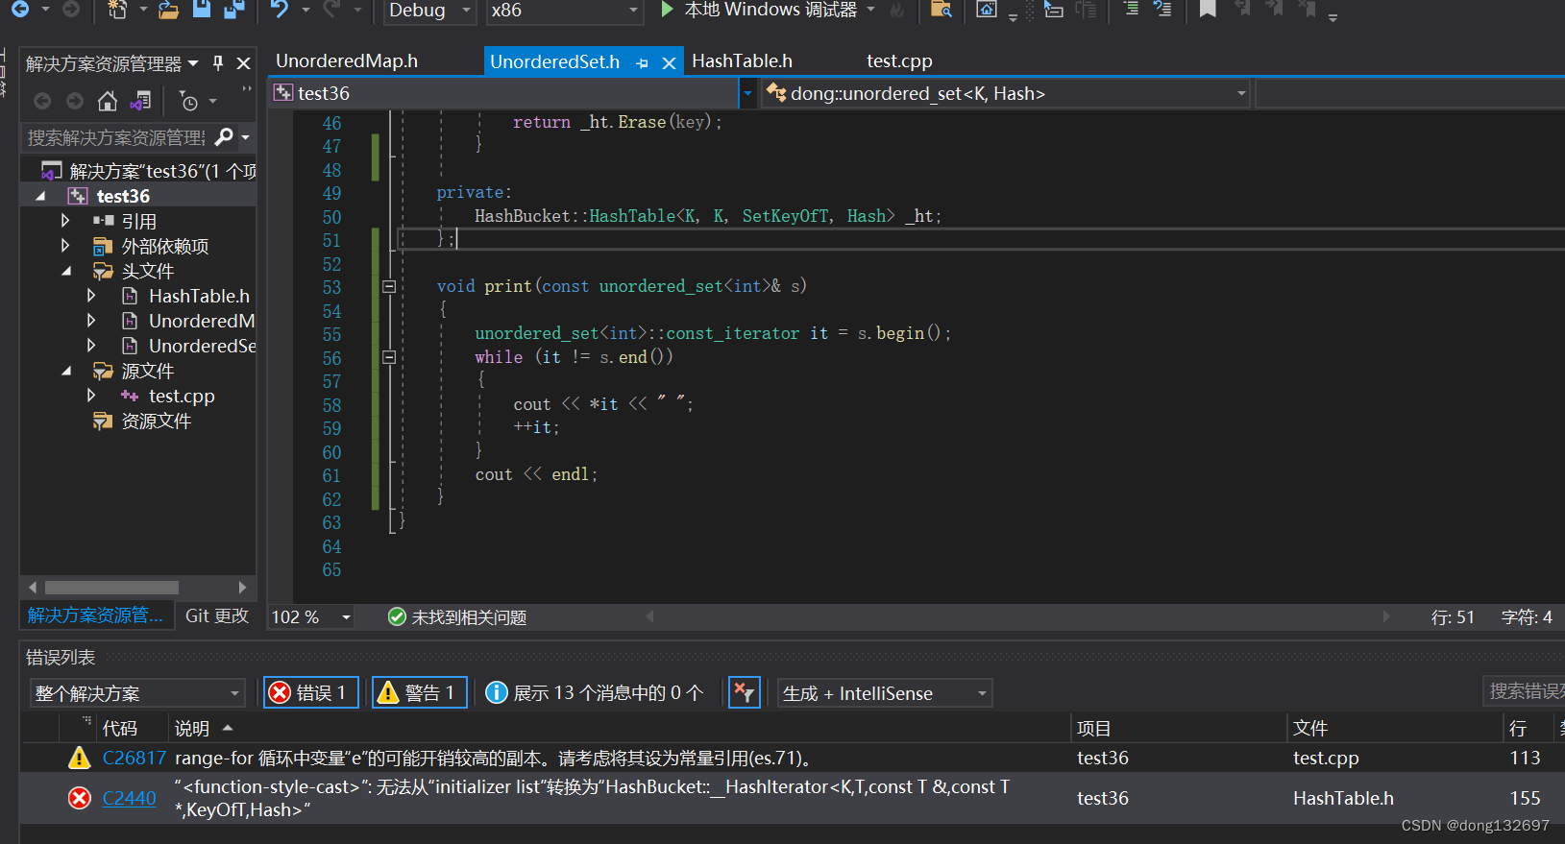Close the Solution Explorer panel
This screenshot has height=844, width=1565.
click(x=243, y=63)
